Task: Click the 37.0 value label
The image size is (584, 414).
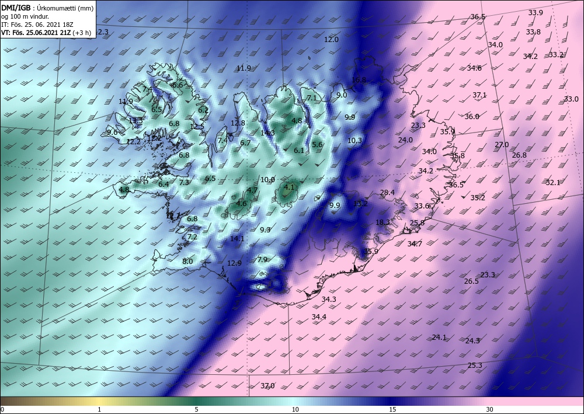Action: click(267, 386)
